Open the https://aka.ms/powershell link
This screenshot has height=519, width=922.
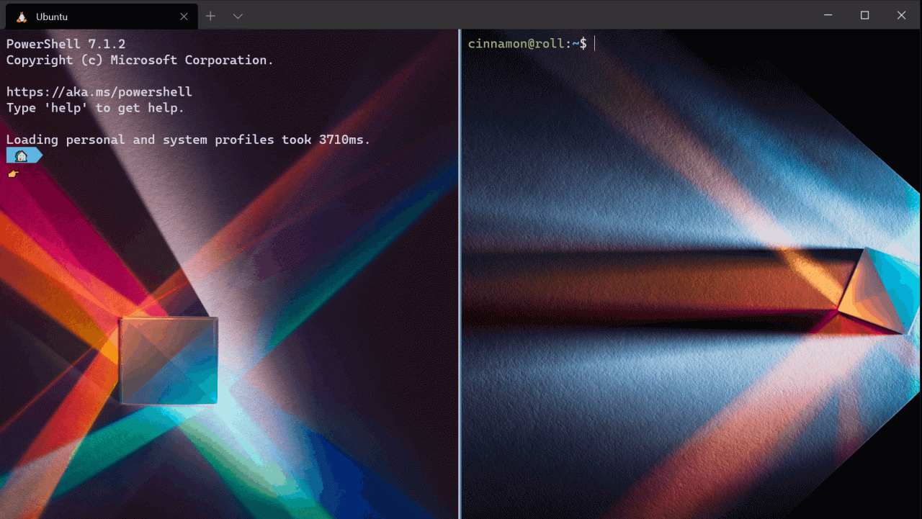point(99,92)
